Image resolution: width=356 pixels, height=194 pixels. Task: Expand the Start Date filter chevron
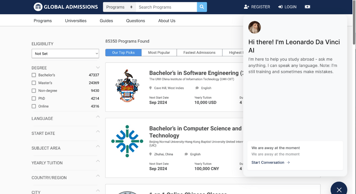98,131
